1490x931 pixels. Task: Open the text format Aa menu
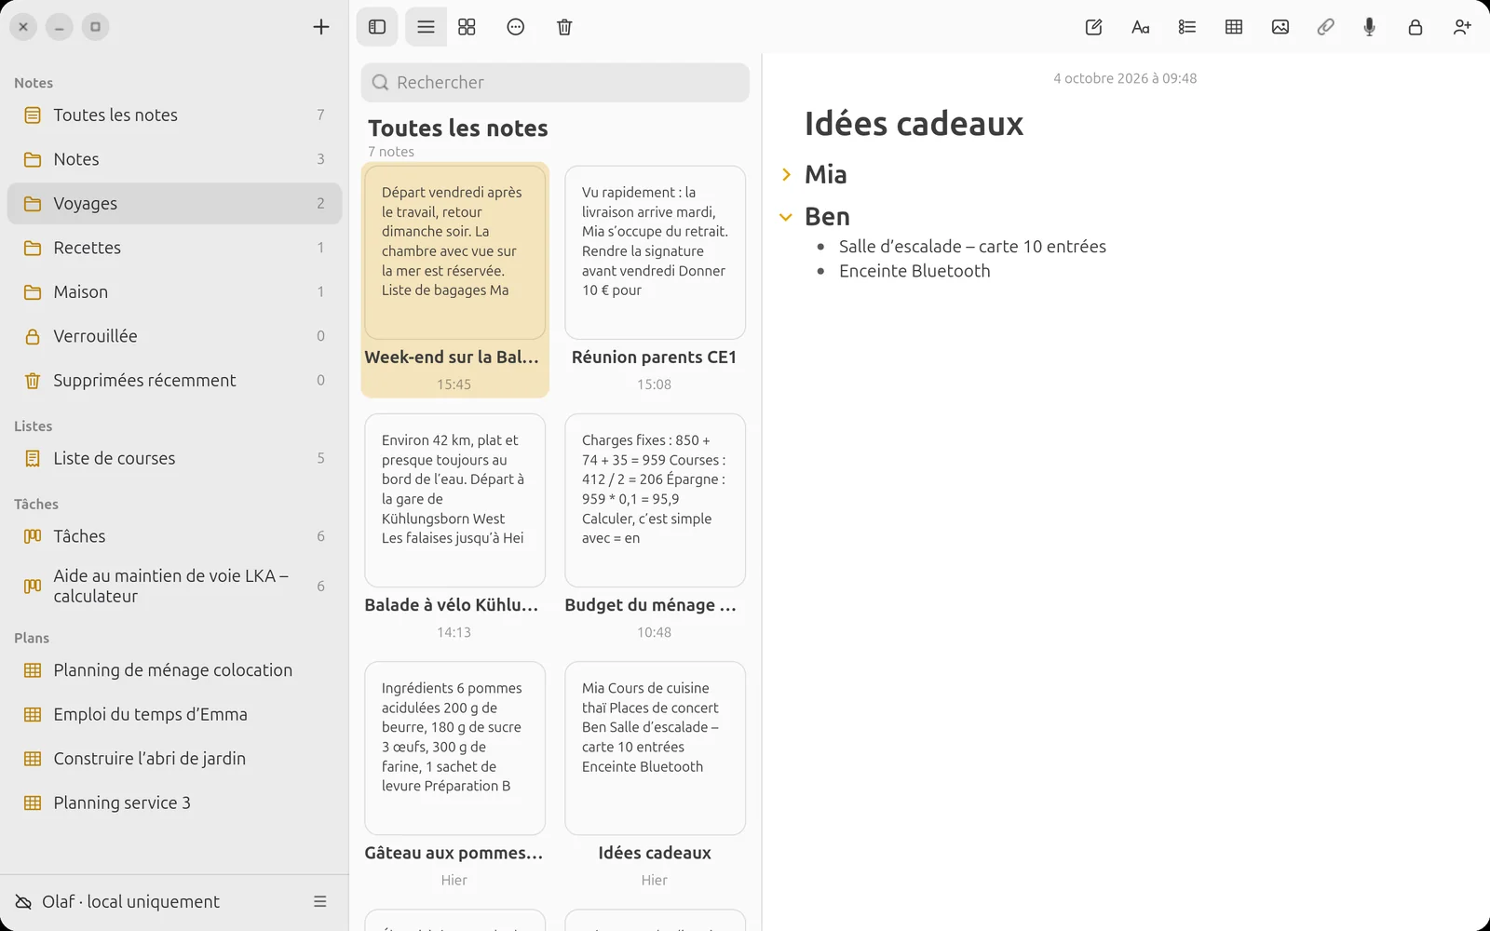pos(1141,27)
